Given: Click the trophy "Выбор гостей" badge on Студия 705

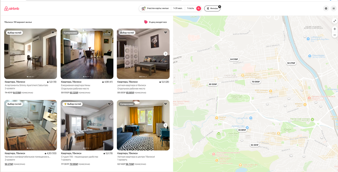Looking at the screenshot, I should click(x=73, y=104).
